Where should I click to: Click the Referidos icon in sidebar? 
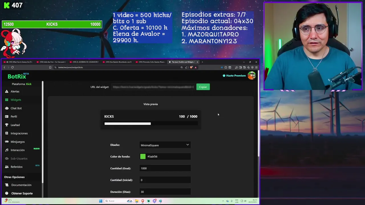pos(7,167)
